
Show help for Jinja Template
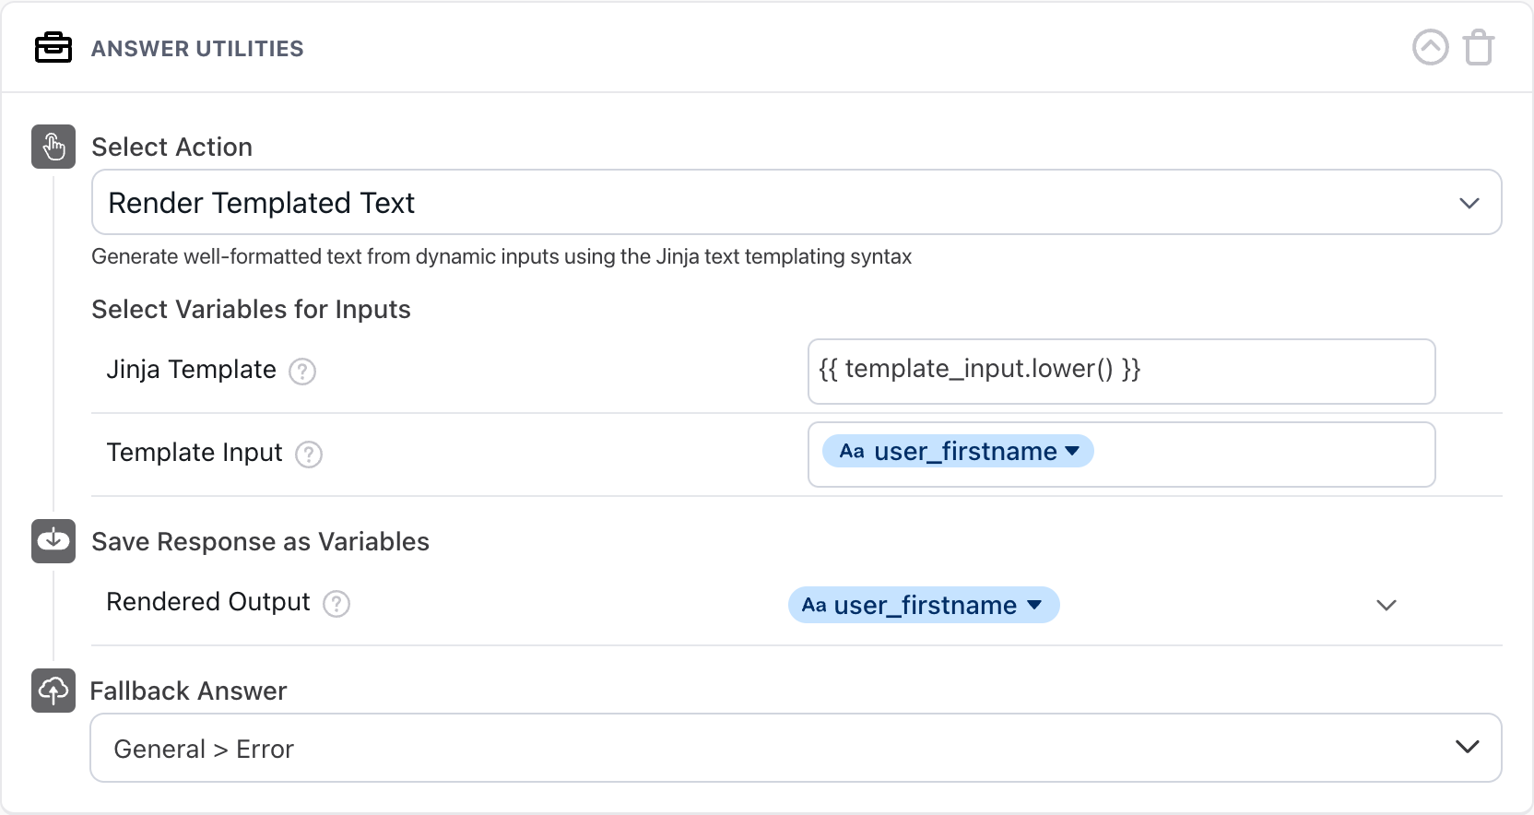pos(302,372)
